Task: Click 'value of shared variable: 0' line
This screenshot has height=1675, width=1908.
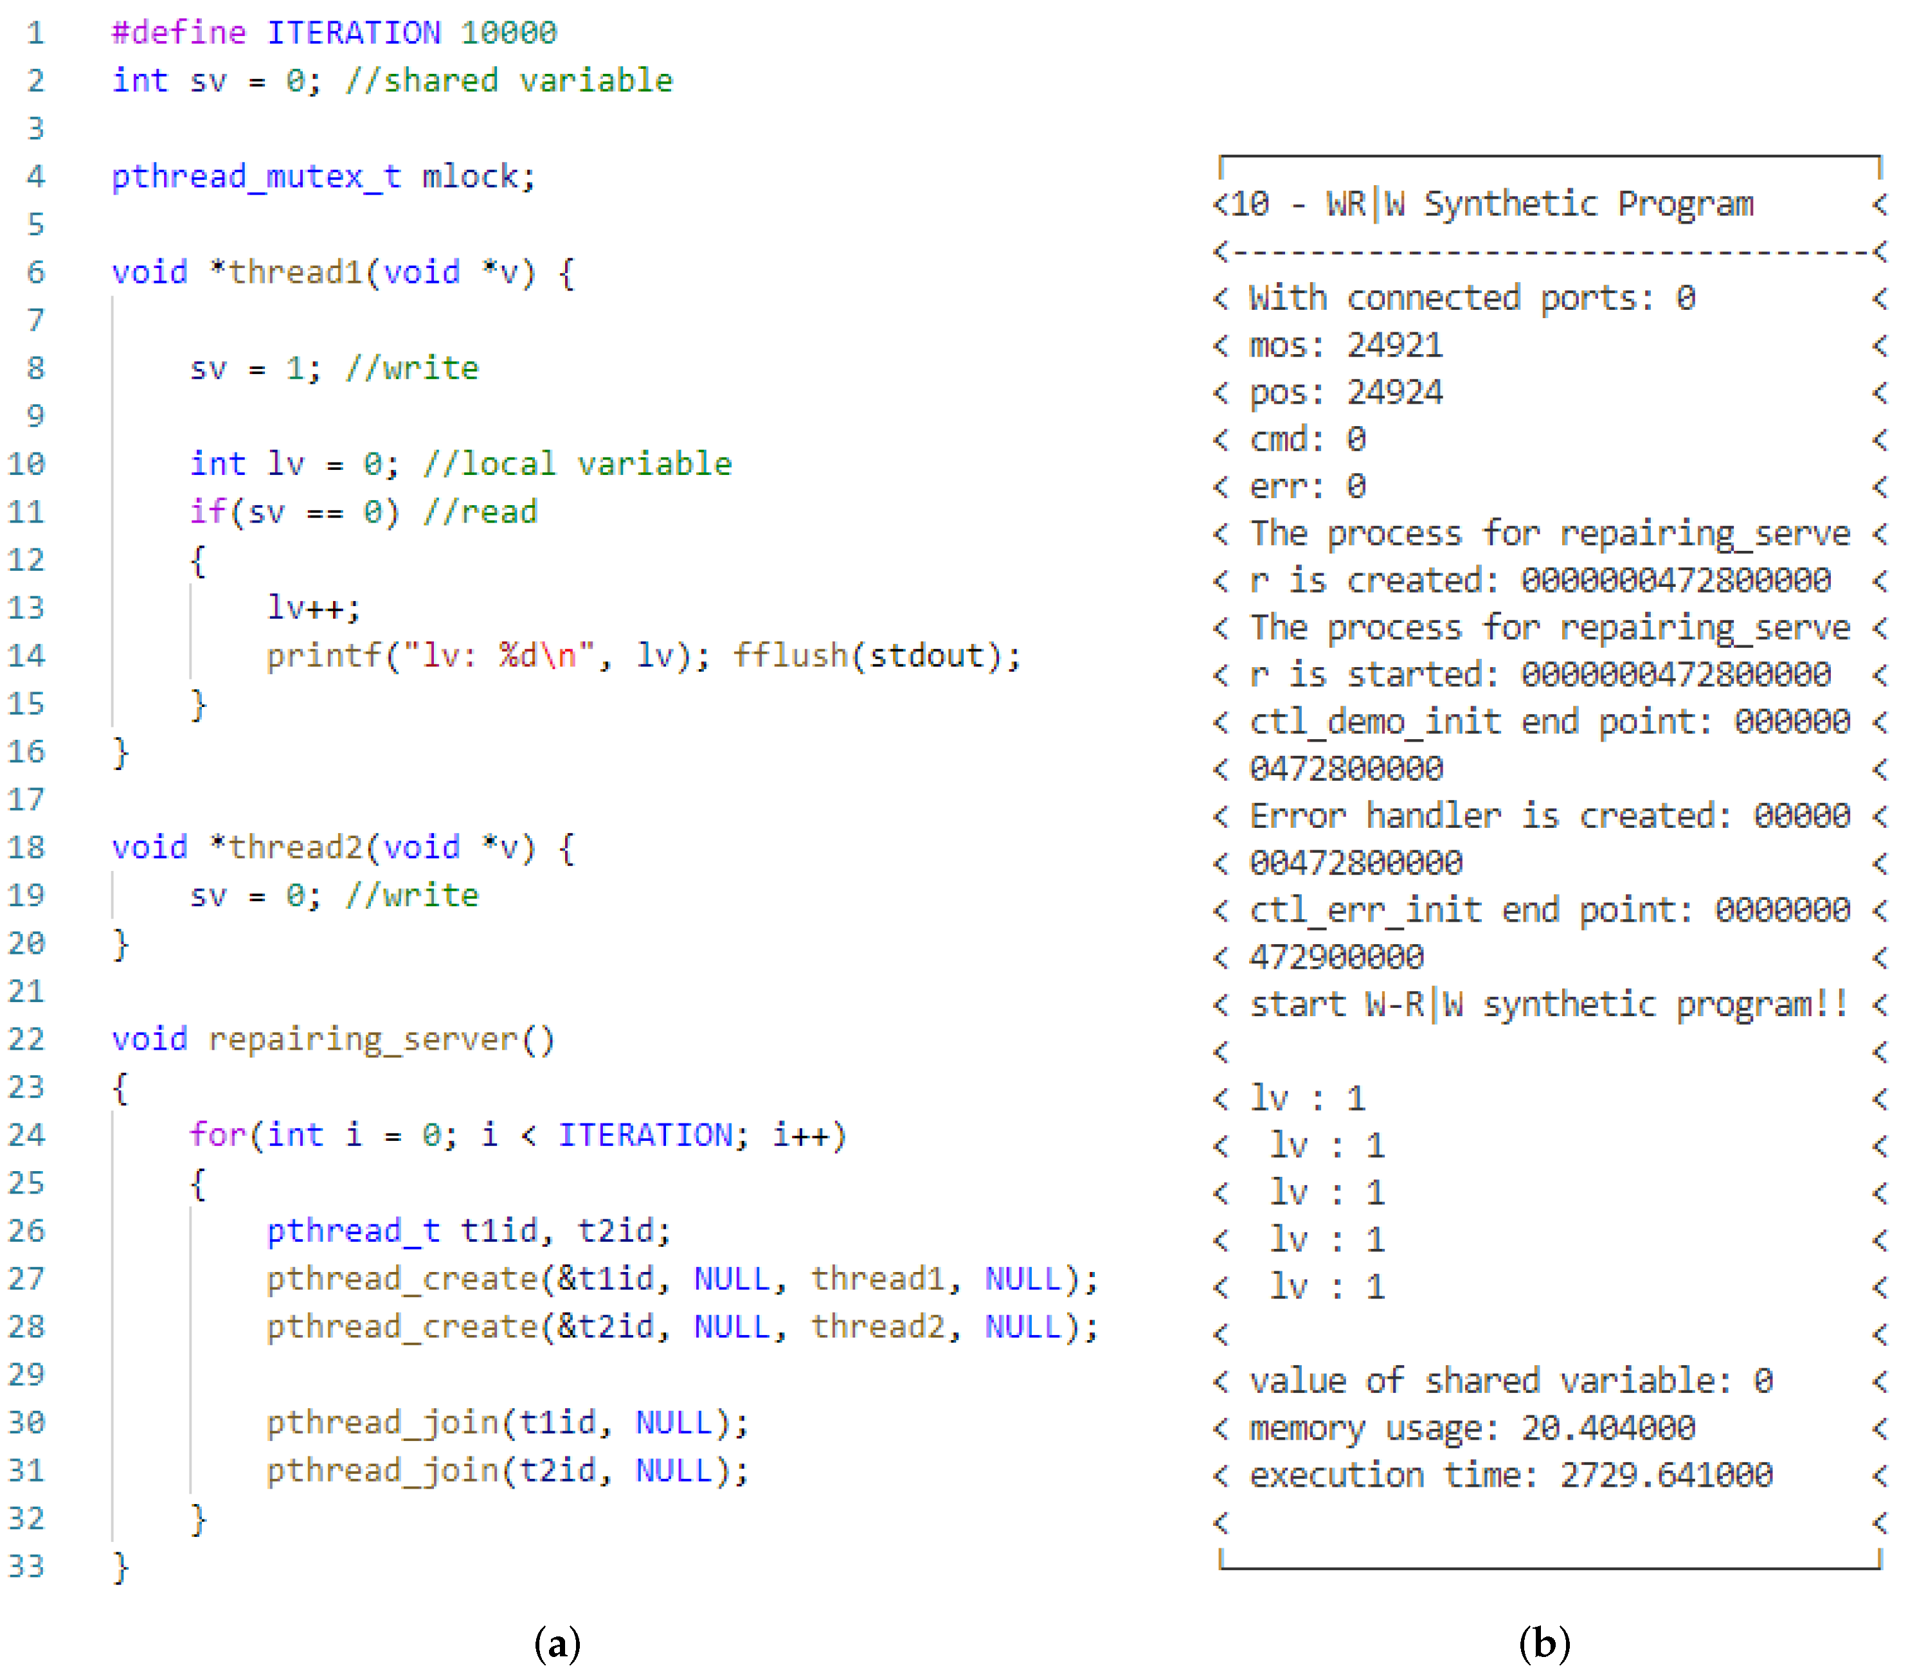Action: coord(1511,1382)
